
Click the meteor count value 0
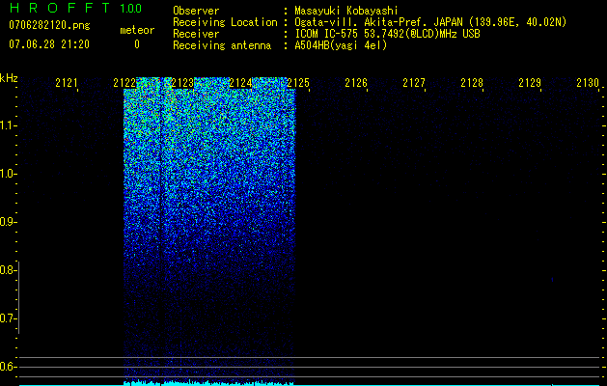click(137, 44)
